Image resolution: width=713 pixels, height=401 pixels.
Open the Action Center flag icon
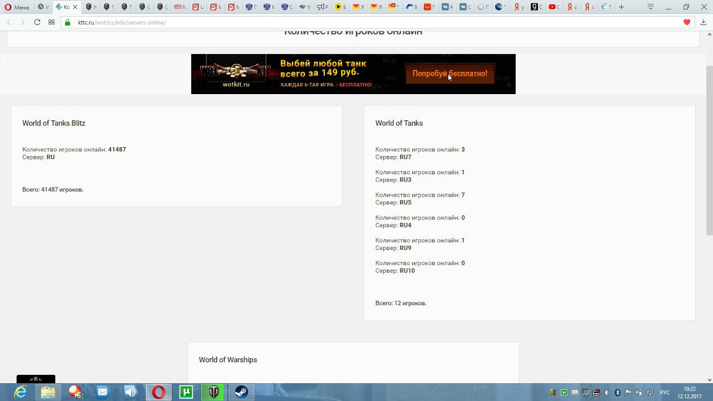628,393
